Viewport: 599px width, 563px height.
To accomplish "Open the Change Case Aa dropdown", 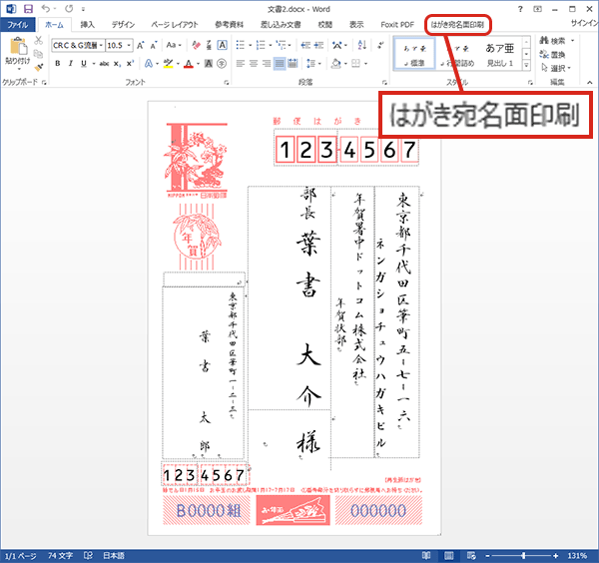I will 174,46.
